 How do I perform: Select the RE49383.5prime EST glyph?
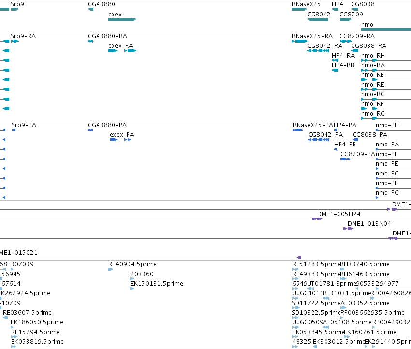click(296, 279)
